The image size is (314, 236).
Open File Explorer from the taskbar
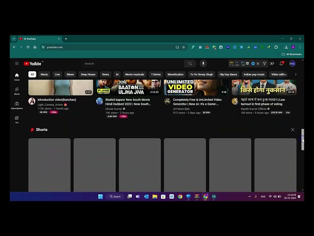coord(155,197)
